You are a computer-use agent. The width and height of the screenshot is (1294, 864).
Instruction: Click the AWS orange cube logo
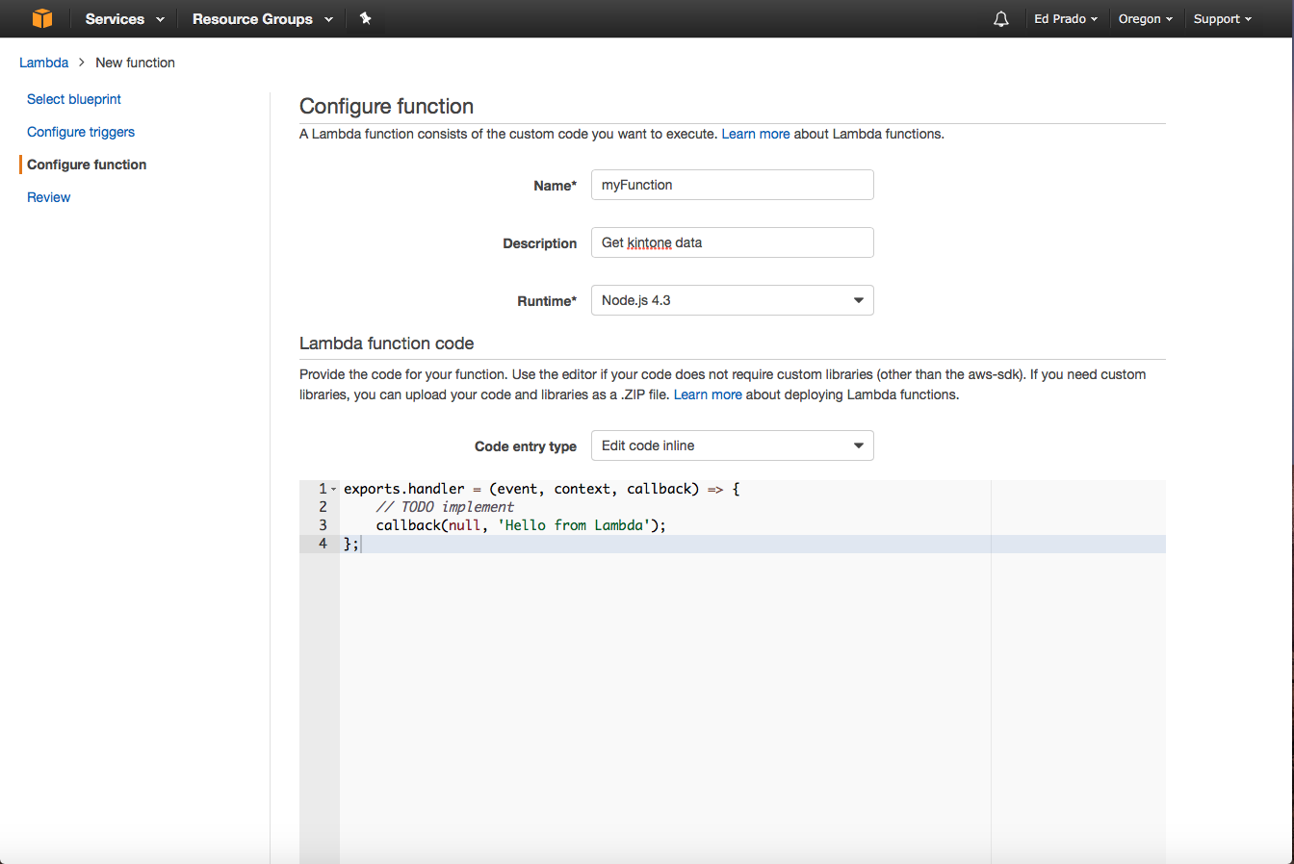[x=41, y=18]
